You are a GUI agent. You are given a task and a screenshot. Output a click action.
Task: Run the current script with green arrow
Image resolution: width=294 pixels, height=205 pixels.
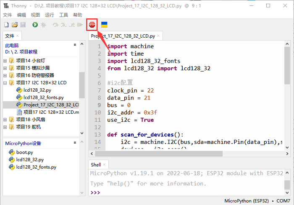(x=34, y=25)
